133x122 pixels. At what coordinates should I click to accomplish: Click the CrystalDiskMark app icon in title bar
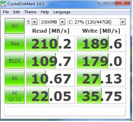(3, 4)
